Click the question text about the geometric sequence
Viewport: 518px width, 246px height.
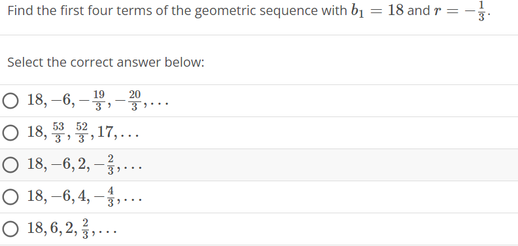pos(249,11)
